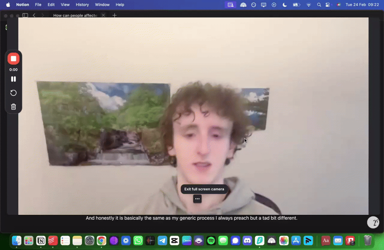Pause the screen recording
Screen dimensions: 384x250
13,79
